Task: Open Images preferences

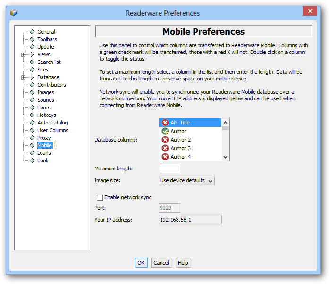Action: (x=46, y=92)
